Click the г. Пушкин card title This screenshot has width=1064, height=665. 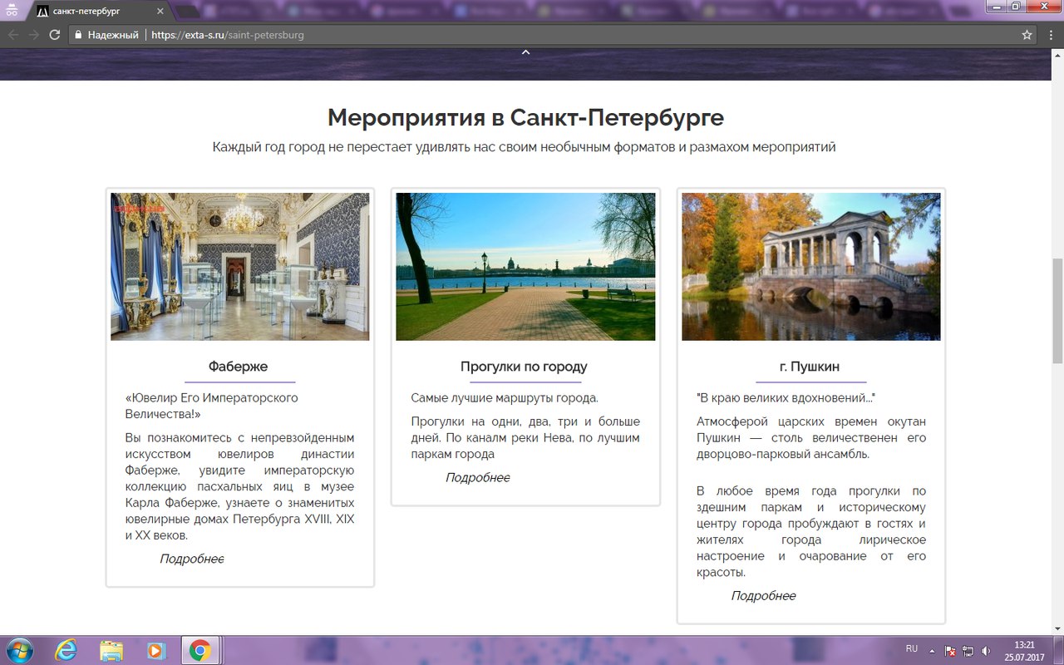[x=810, y=367]
